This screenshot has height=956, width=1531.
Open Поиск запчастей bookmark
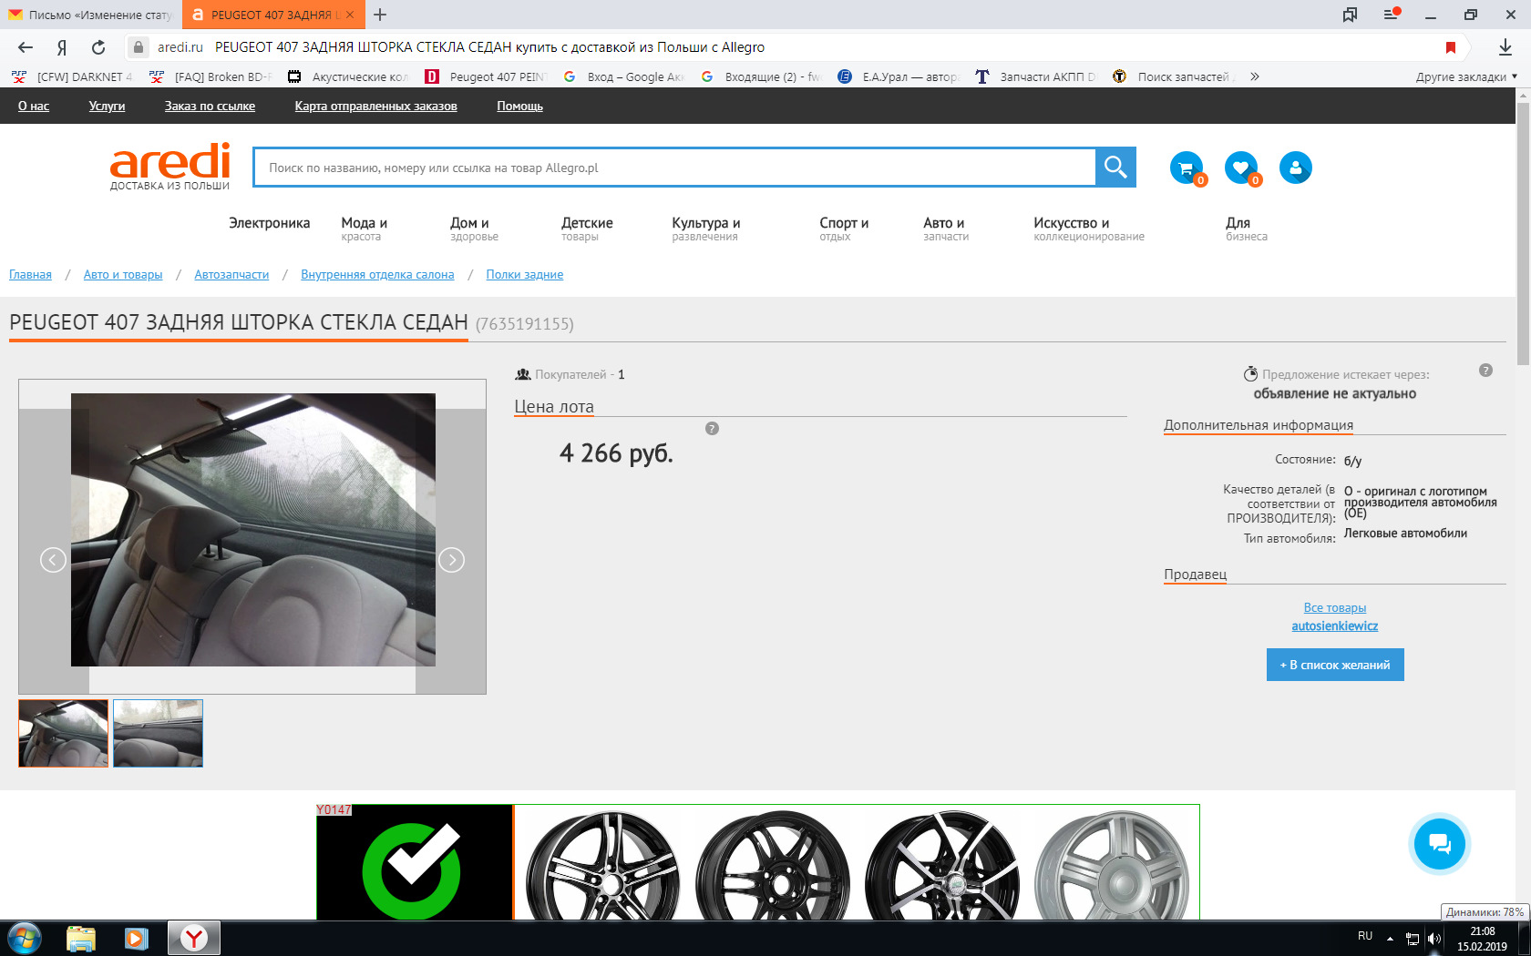pyautogui.click(x=1175, y=76)
